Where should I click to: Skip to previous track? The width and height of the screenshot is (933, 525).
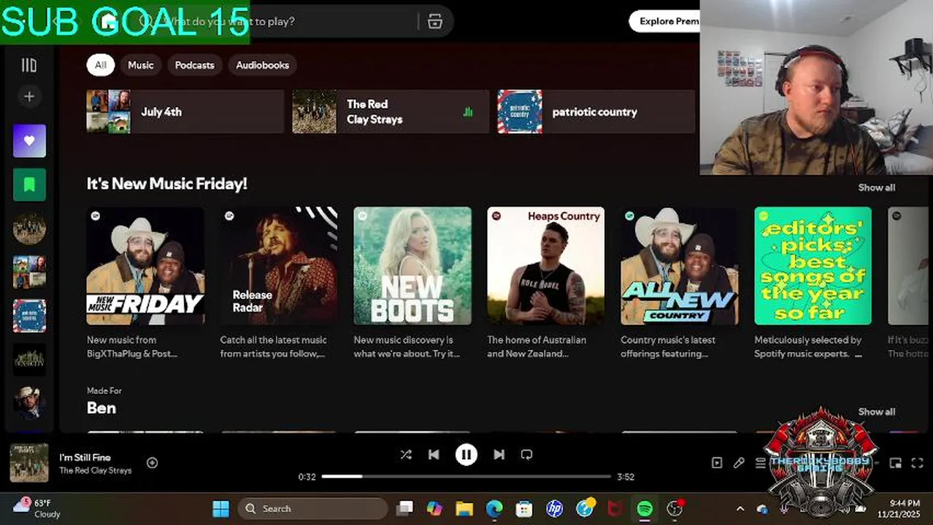pyautogui.click(x=434, y=454)
